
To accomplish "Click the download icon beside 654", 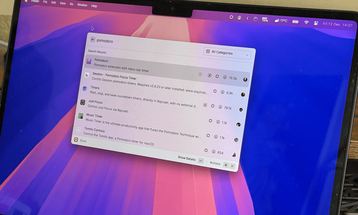I will tap(213, 152).
